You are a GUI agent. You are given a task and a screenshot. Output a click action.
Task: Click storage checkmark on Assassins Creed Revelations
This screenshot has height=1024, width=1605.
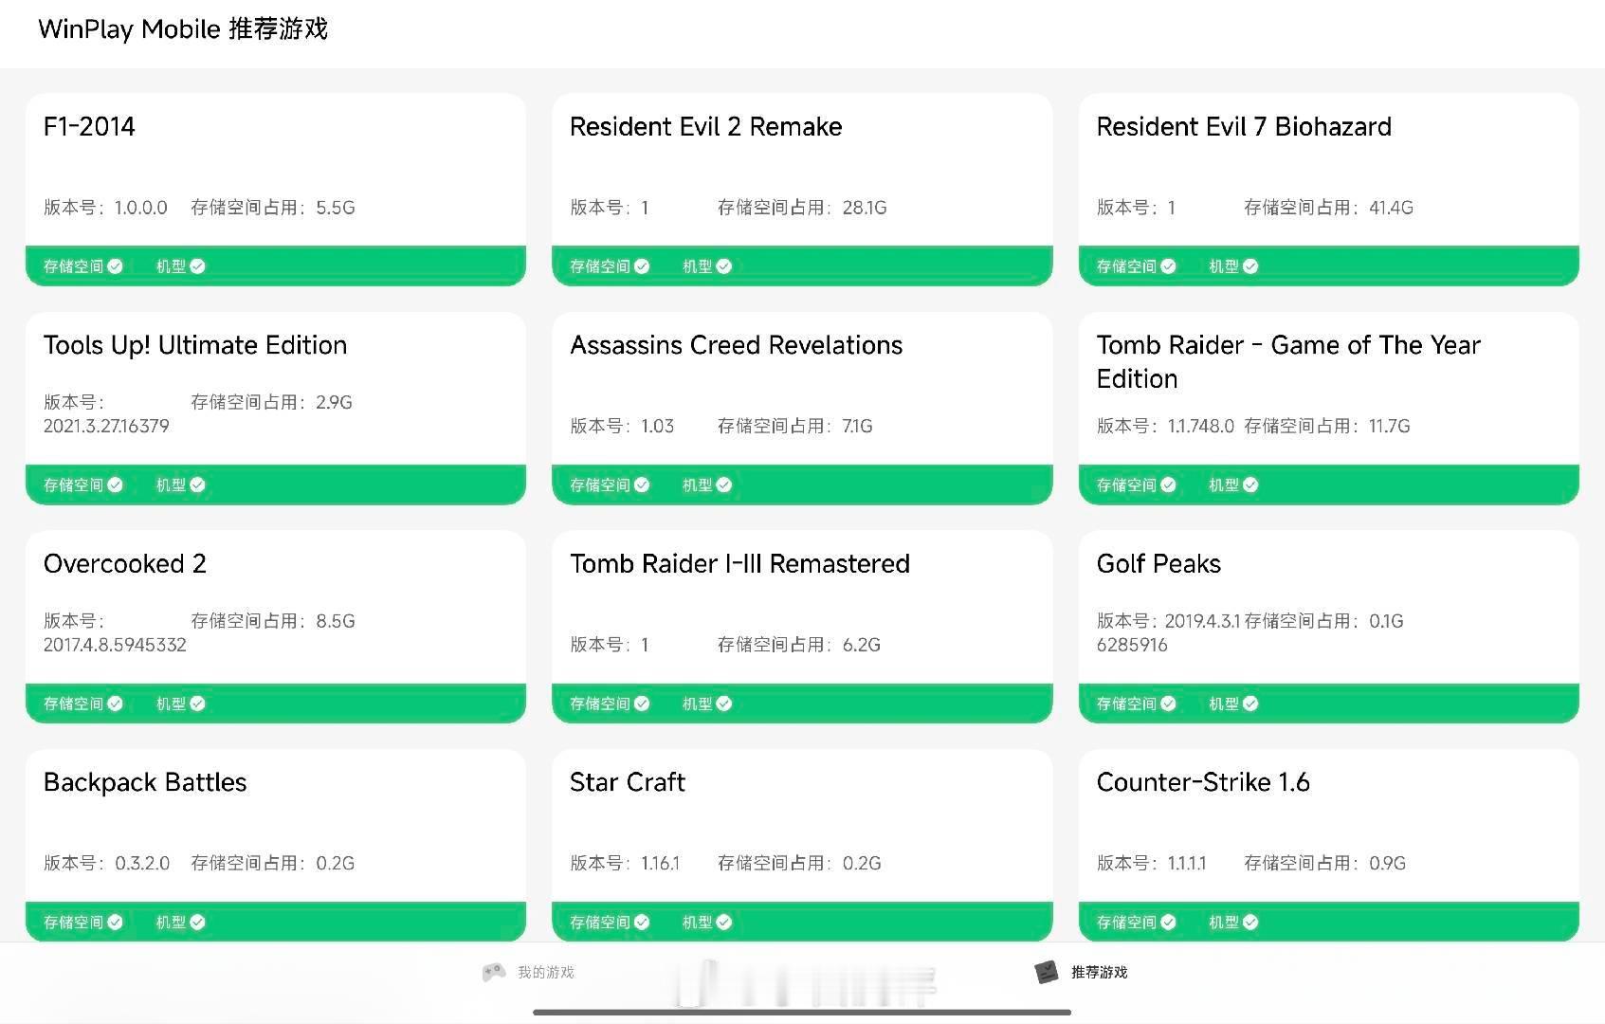(642, 485)
